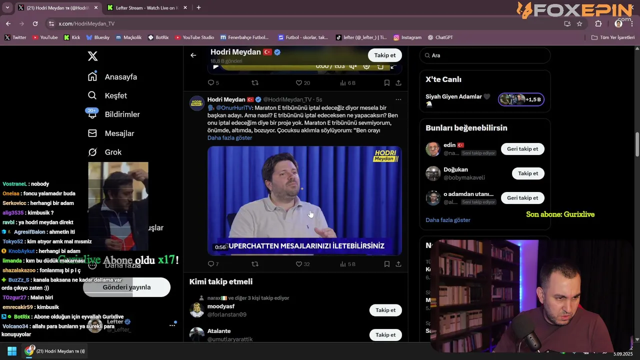The height and width of the screenshot is (360, 640).
Task: Open Chrome's three-dot menu
Action: [x=631, y=23]
